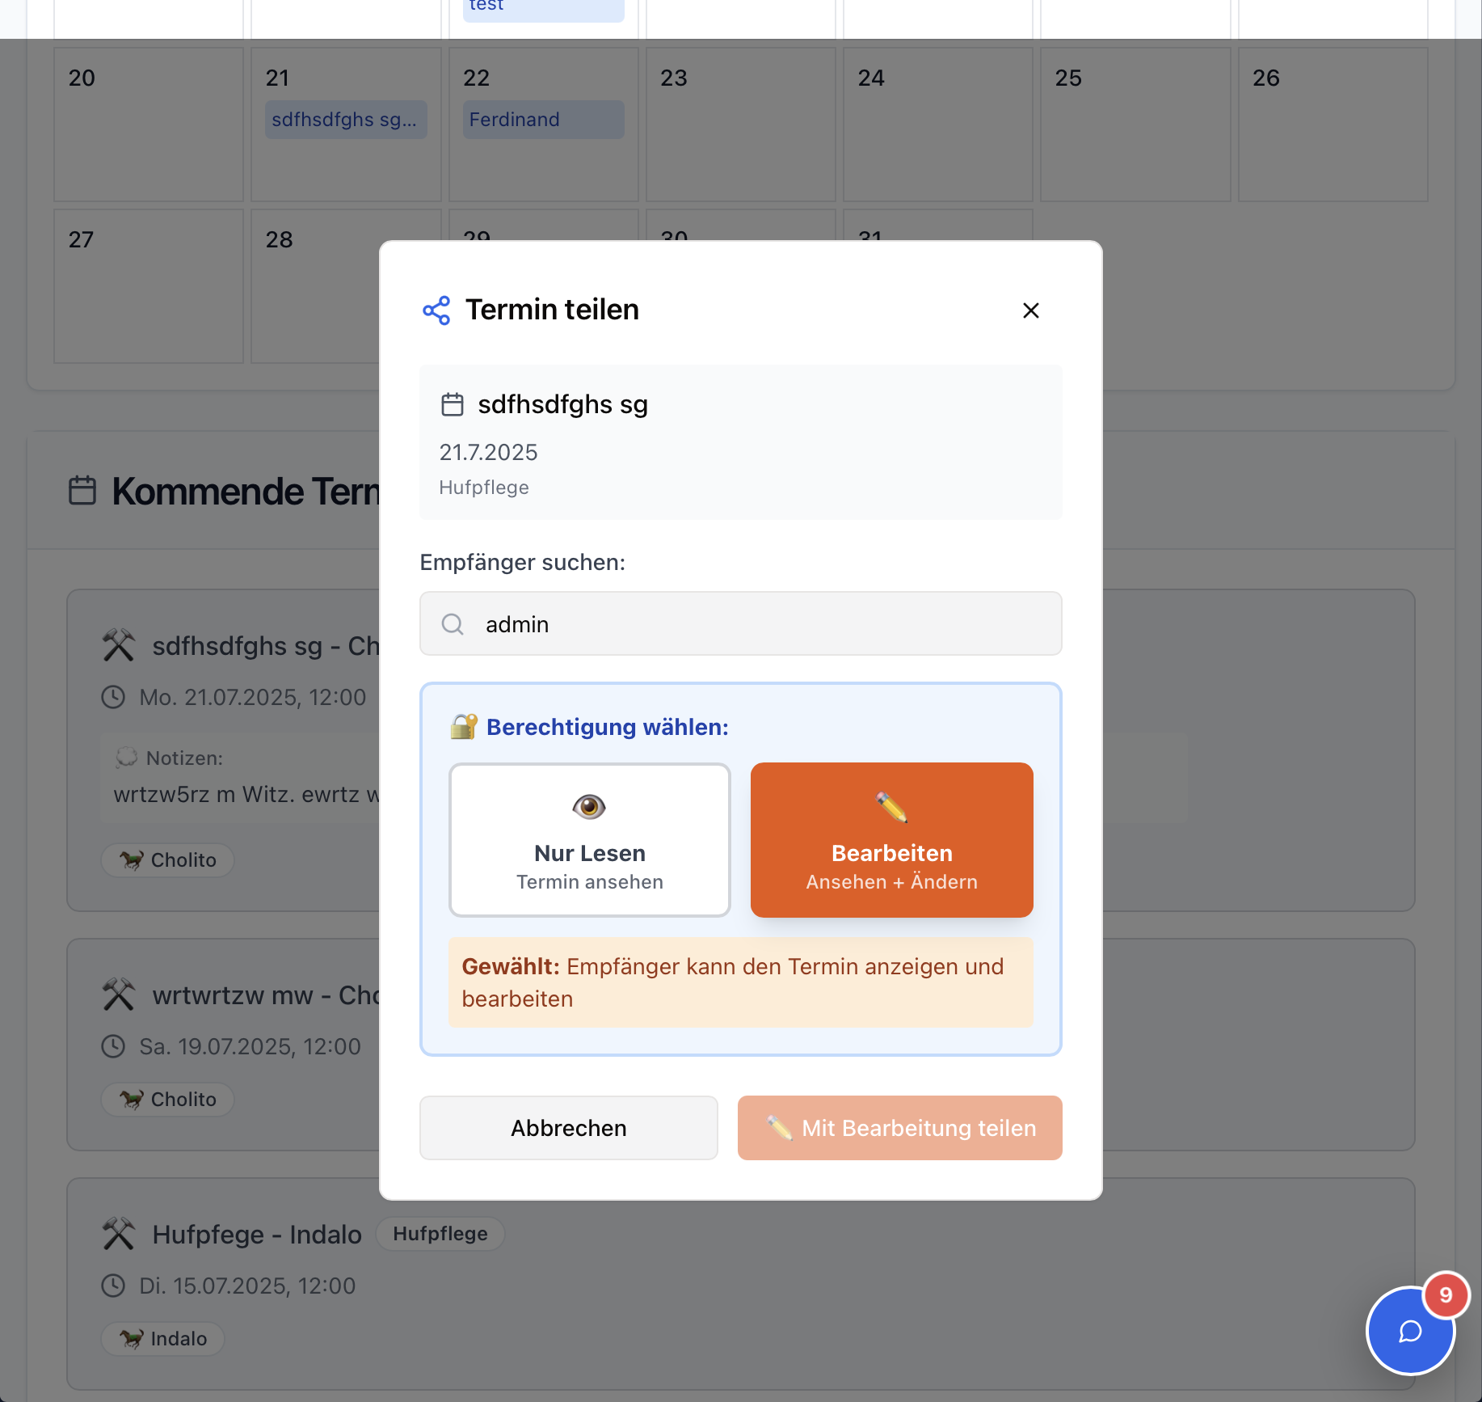Screen dimensions: 1482x1402
Task: Select the Nur Lesen permission option
Action: click(590, 839)
